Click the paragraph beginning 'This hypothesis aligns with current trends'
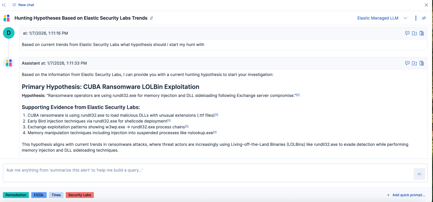This screenshot has height=202, width=433. coord(215,147)
